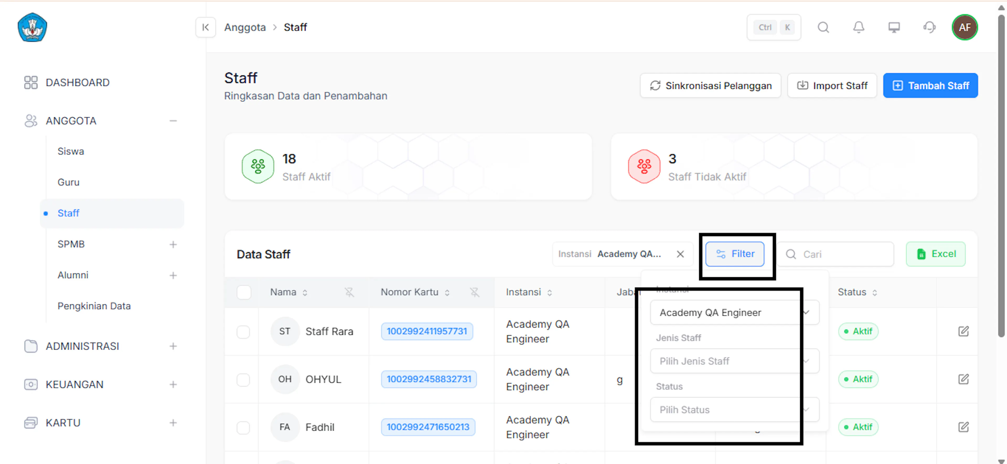Click the monitor display icon in header

[894, 27]
